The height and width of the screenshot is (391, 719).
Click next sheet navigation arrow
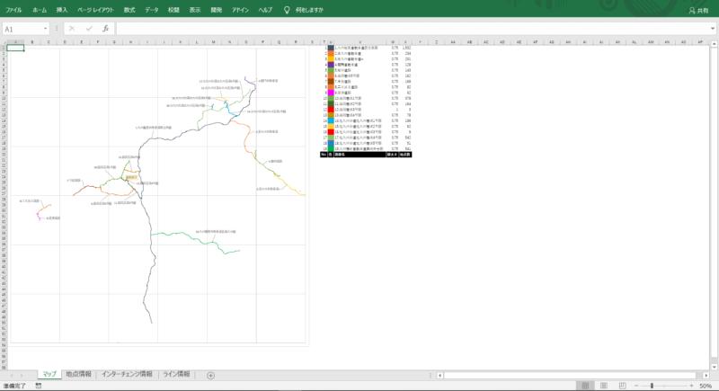pos(22,376)
